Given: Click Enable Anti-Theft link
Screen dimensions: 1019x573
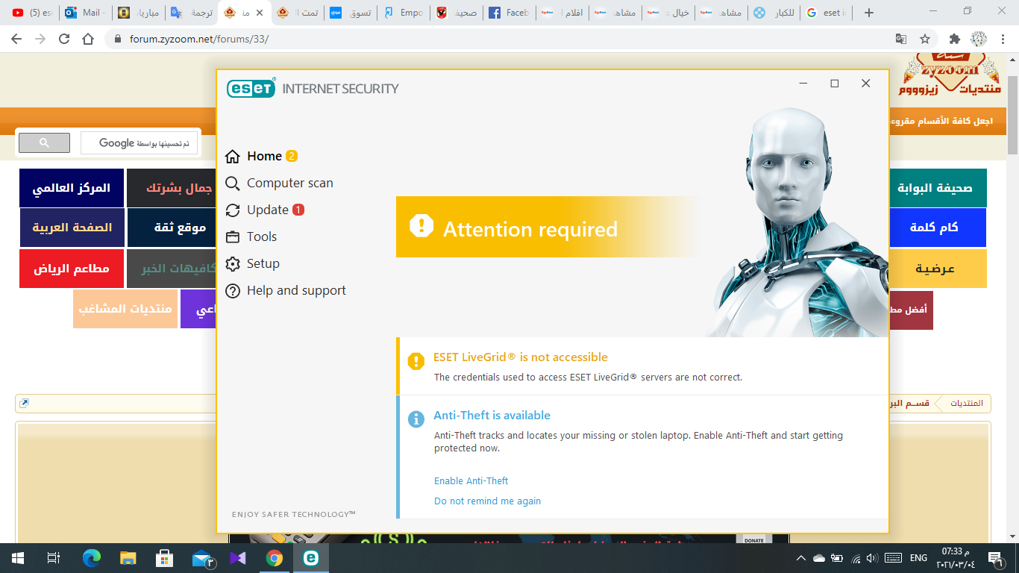Looking at the screenshot, I should [x=471, y=481].
